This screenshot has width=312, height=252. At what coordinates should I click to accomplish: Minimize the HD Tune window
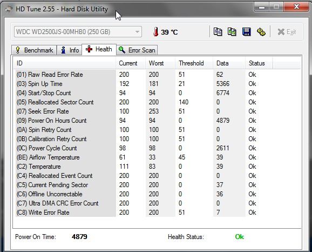pos(262,7)
